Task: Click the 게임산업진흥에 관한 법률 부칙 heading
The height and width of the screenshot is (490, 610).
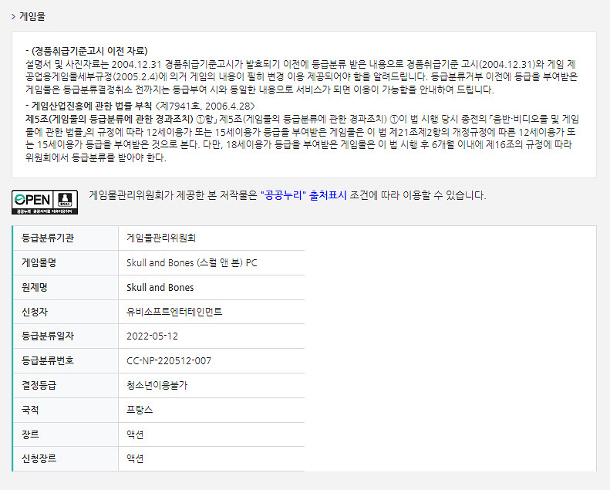Action: 92,105
